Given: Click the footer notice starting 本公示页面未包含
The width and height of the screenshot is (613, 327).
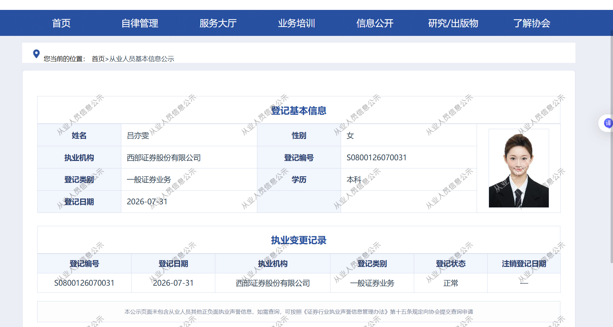Looking at the screenshot, I should [299, 312].
